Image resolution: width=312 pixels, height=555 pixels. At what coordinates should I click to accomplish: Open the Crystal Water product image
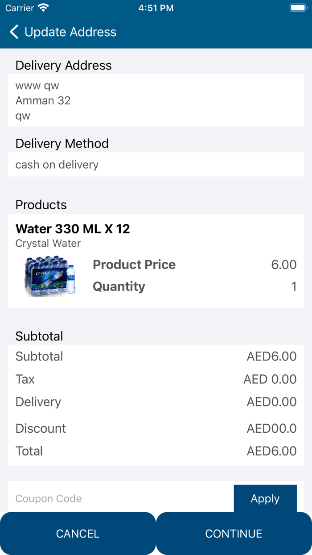50,276
